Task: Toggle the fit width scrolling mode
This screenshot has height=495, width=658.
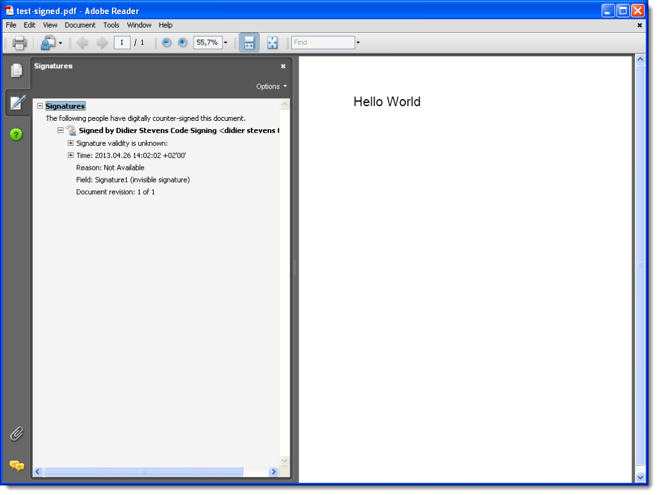Action: [249, 43]
